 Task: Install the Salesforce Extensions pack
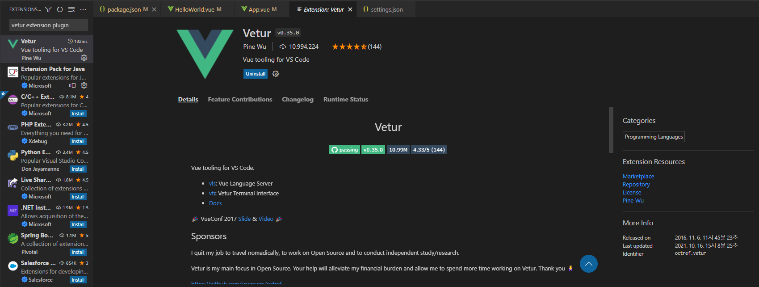78,280
